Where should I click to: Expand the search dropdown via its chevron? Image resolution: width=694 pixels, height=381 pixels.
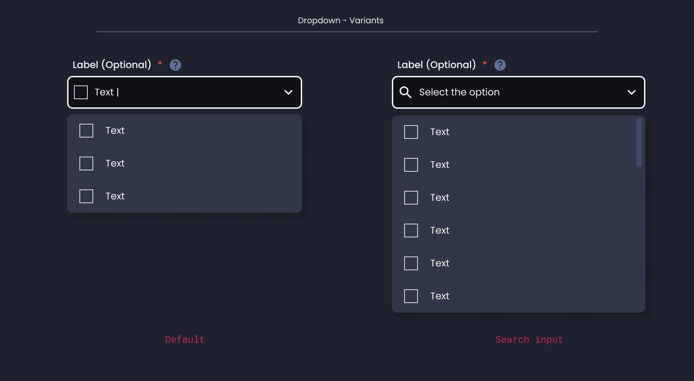point(632,92)
